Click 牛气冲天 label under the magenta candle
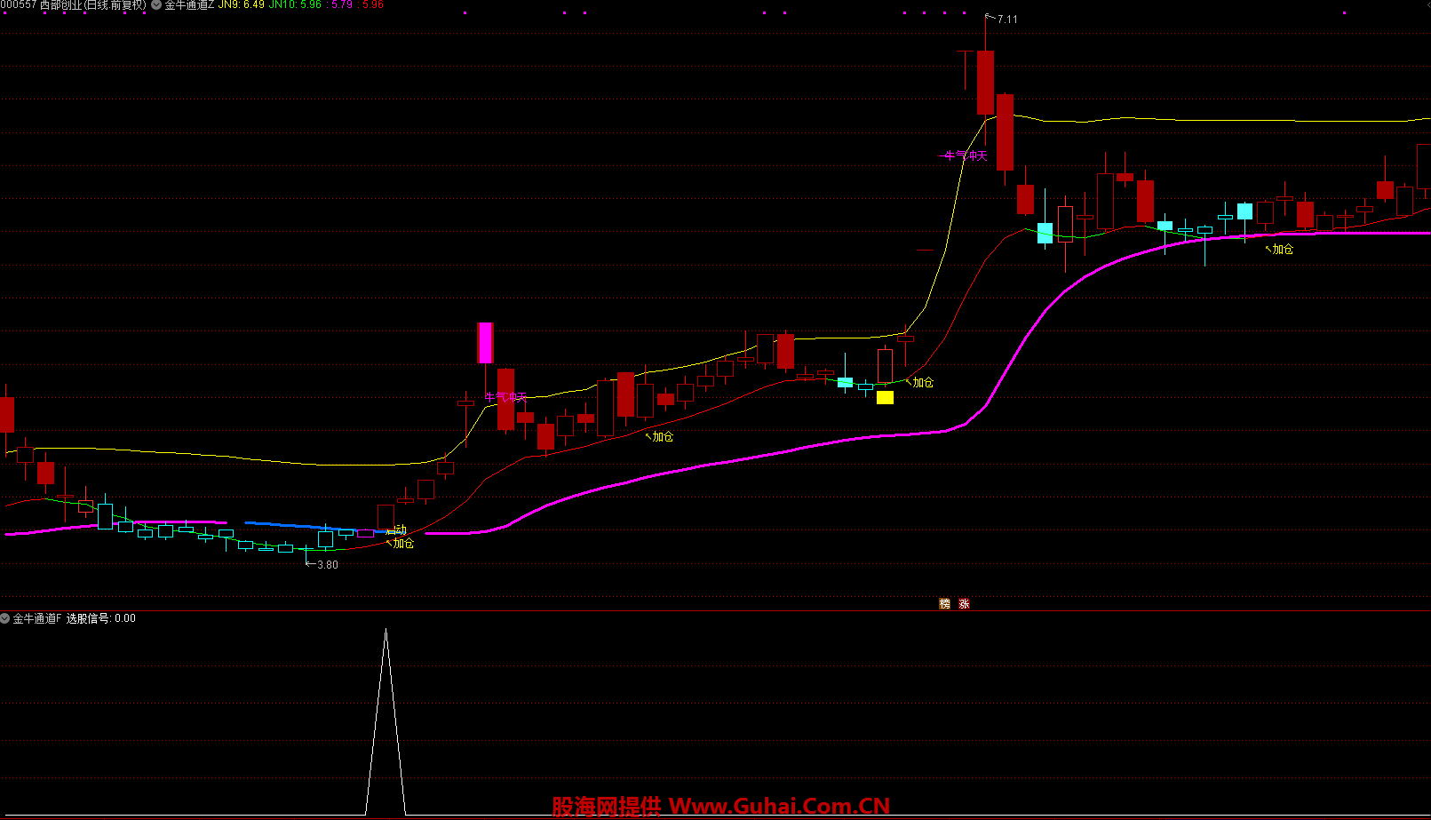 (x=505, y=397)
